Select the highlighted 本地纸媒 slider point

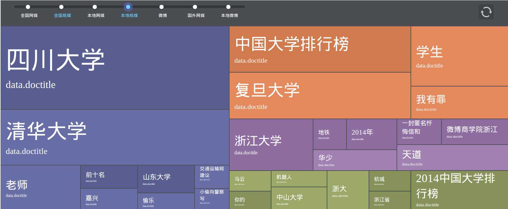click(128, 7)
